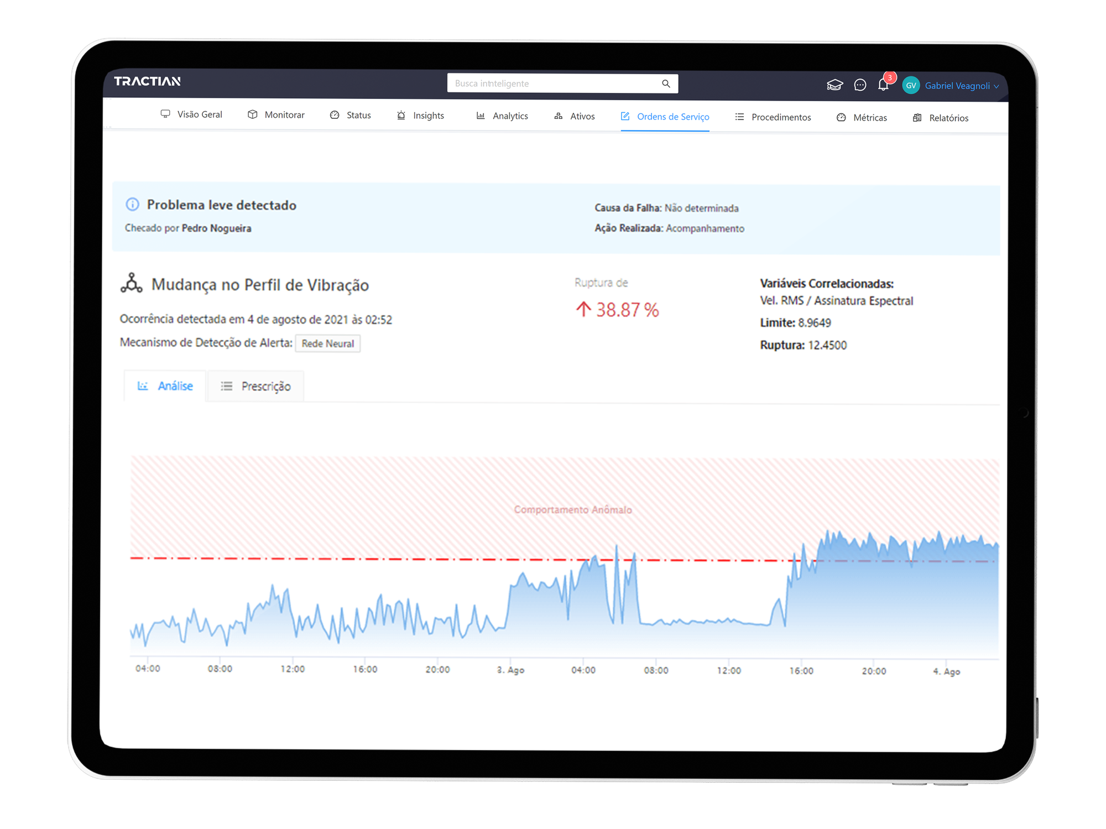1106x829 pixels.
Task: Switch to the Prescrição tab
Action: pos(255,386)
